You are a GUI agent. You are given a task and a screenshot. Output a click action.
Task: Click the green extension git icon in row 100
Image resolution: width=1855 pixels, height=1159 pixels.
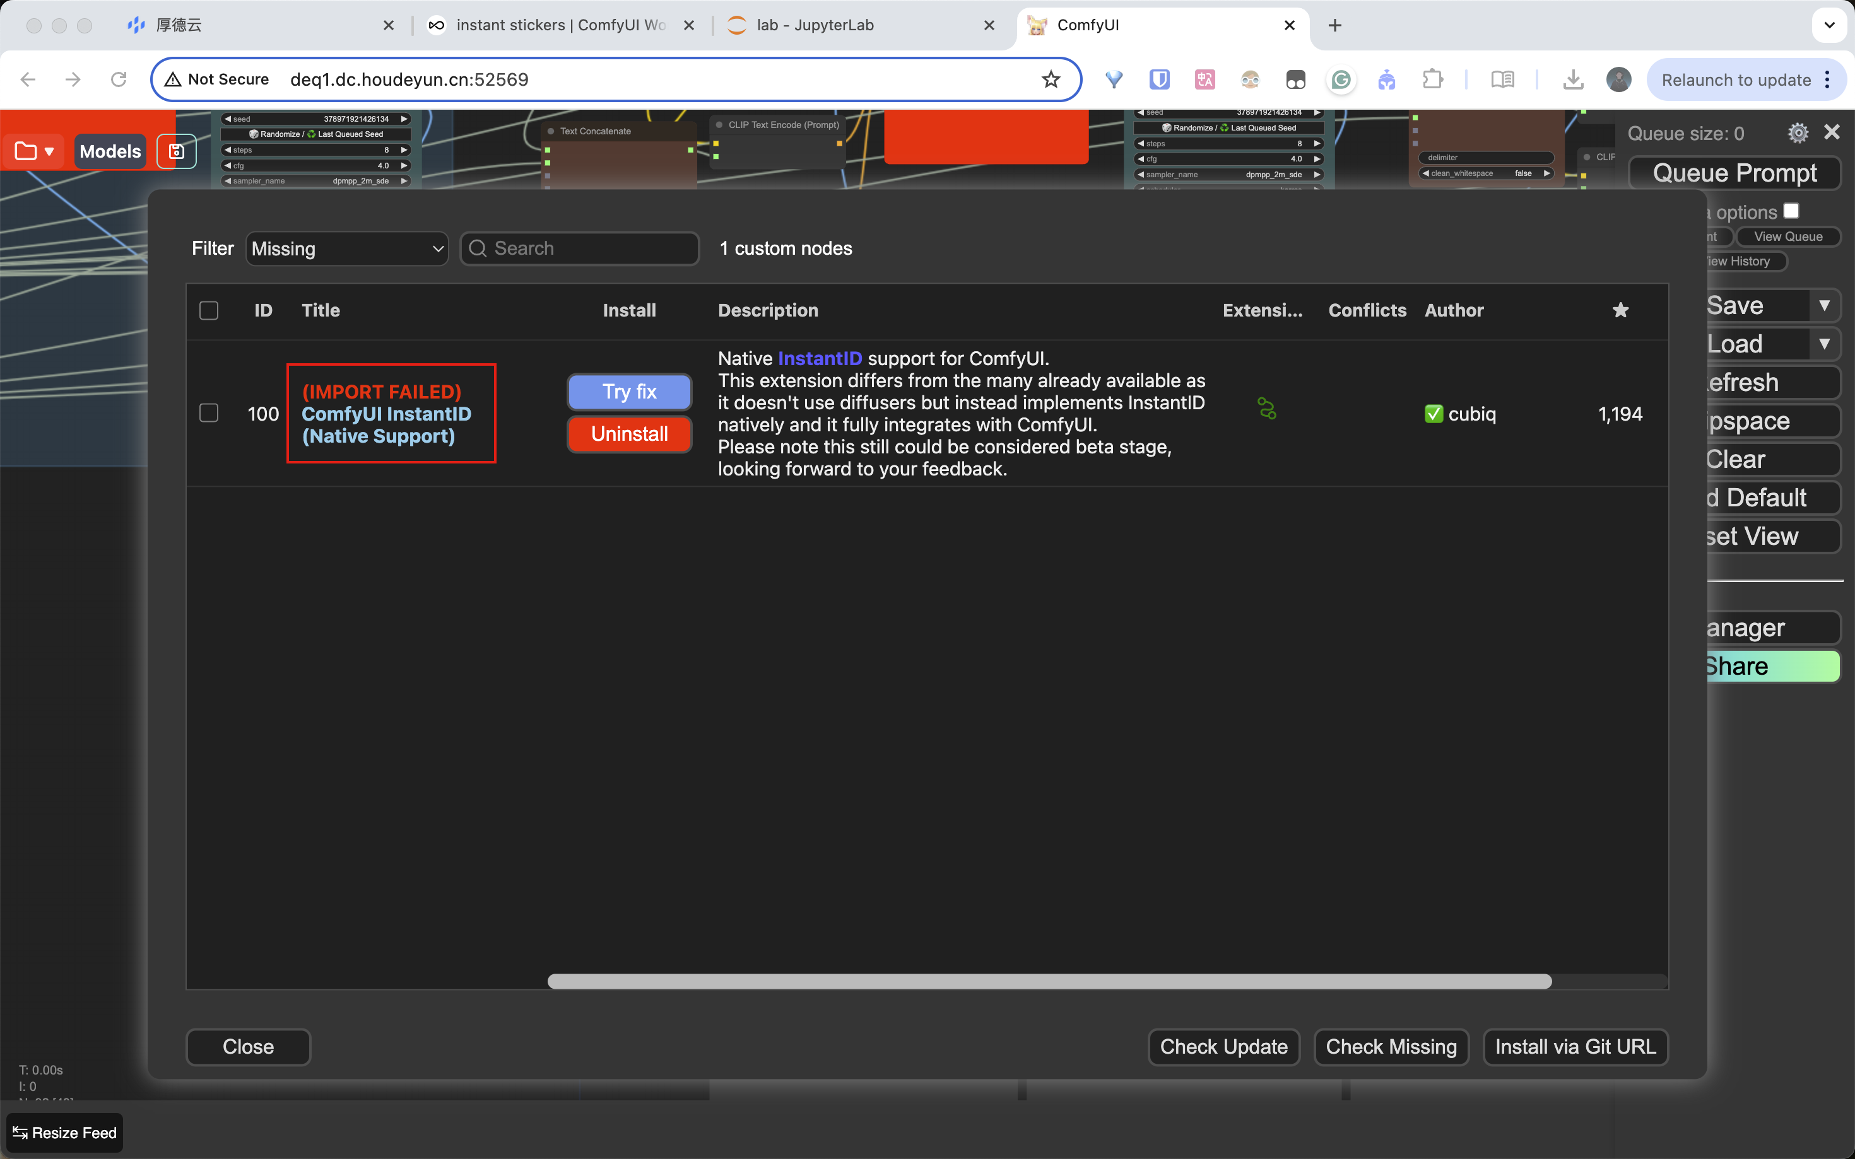tap(1266, 409)
